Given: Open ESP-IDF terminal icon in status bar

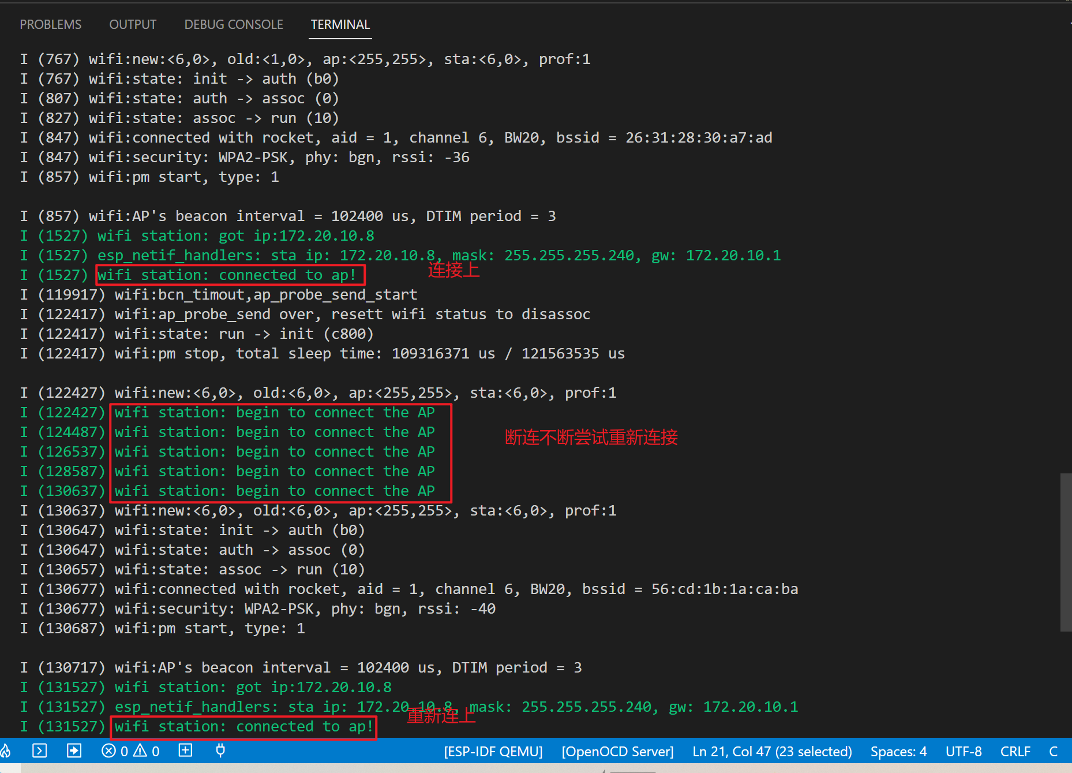Looking at the screenshot, I should click(39, 750).
